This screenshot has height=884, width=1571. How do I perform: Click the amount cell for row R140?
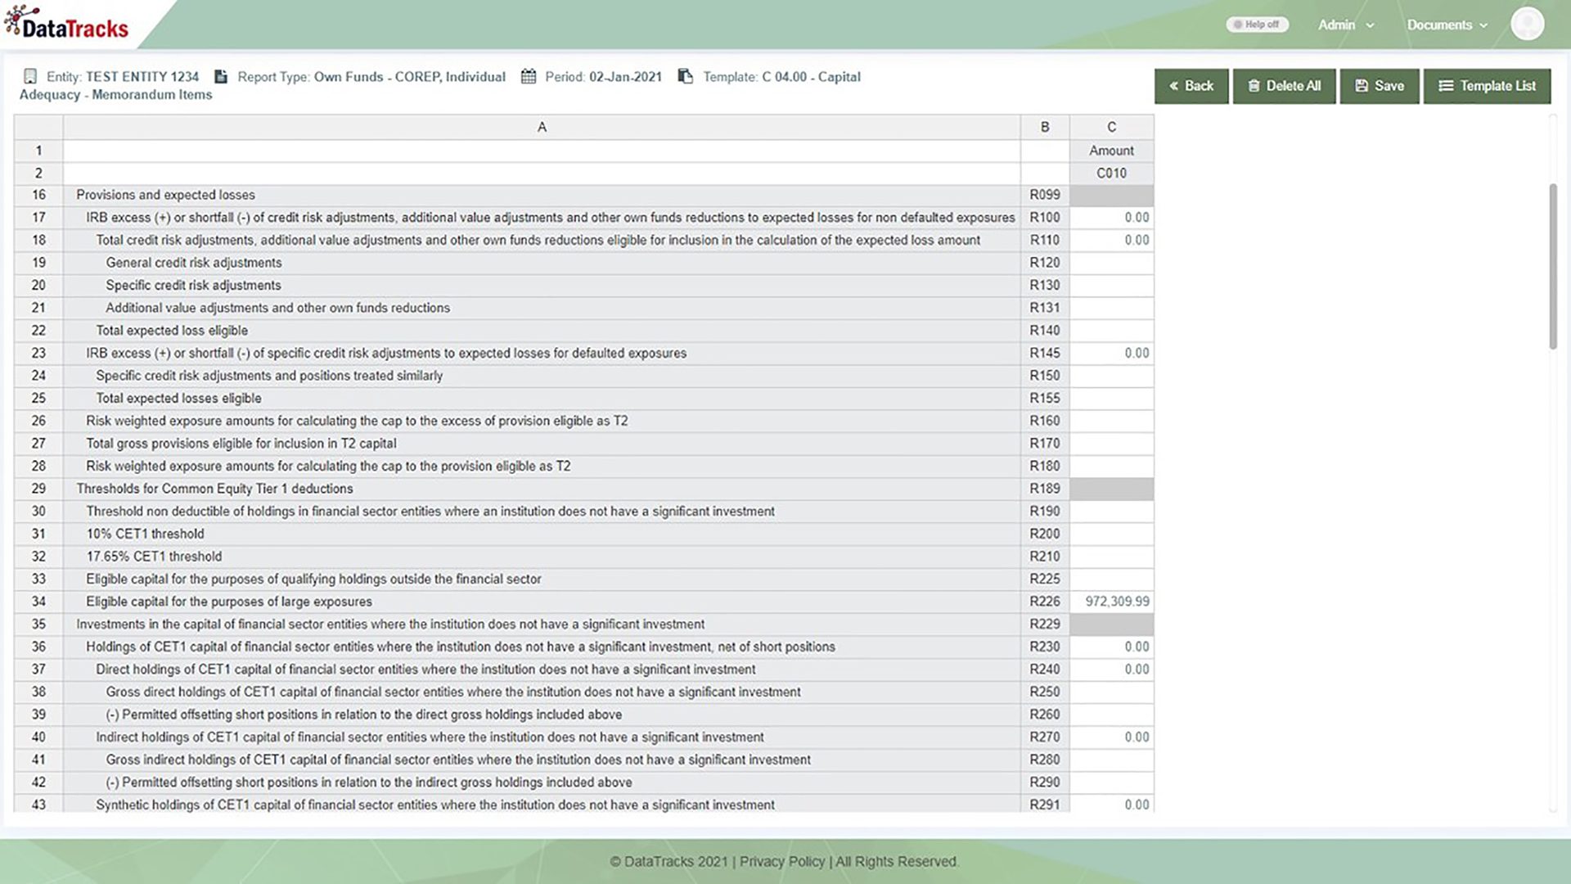[x=1111, y=331]
